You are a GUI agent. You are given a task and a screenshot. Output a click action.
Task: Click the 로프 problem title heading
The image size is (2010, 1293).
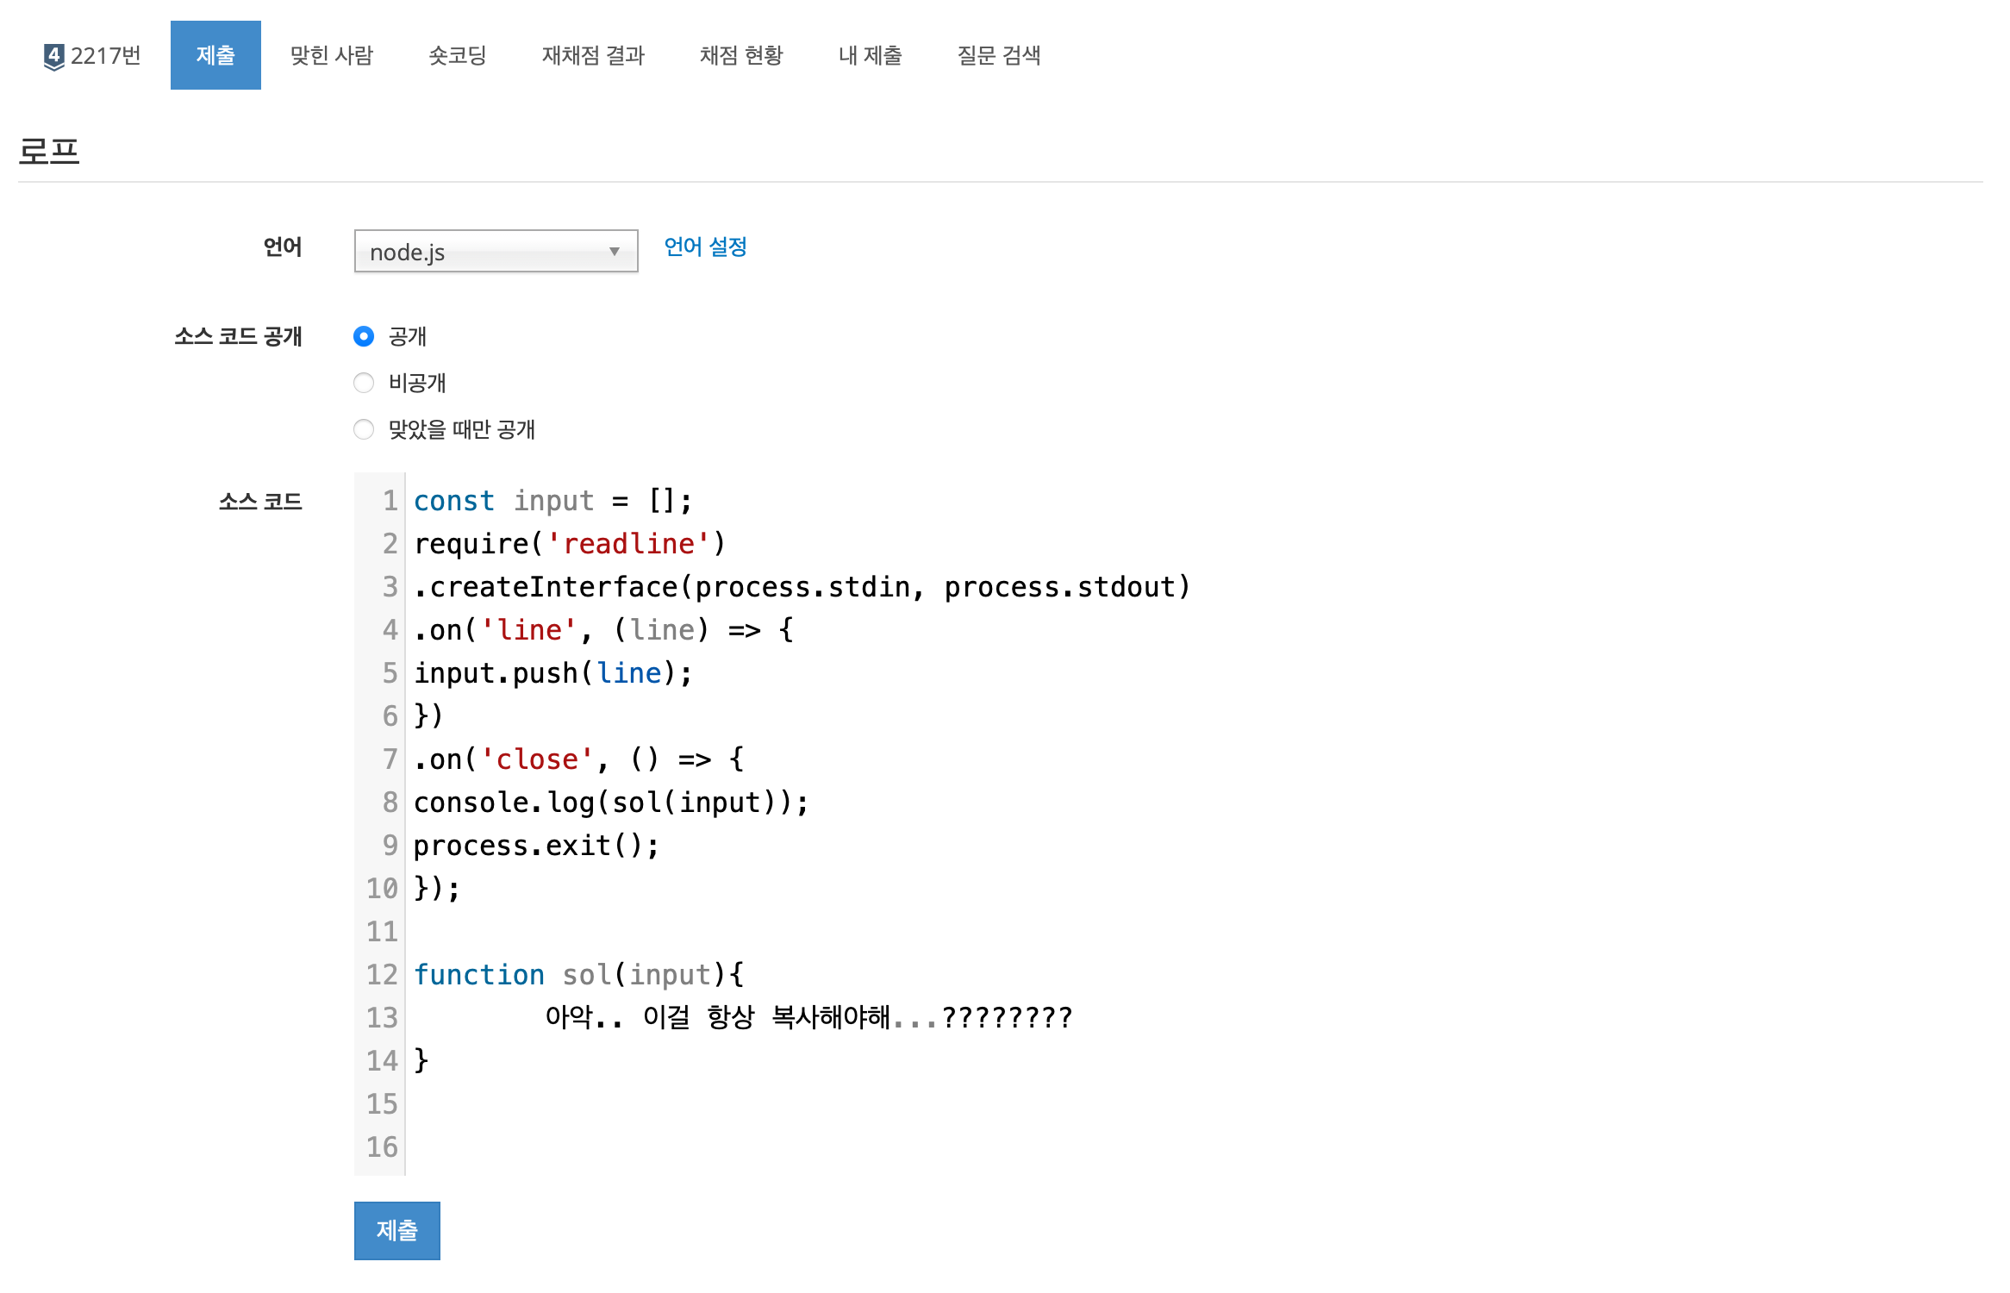click(49, 152)
